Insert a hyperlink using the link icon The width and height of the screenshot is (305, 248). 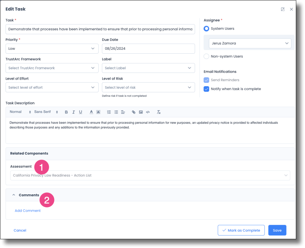pos(133,112)
